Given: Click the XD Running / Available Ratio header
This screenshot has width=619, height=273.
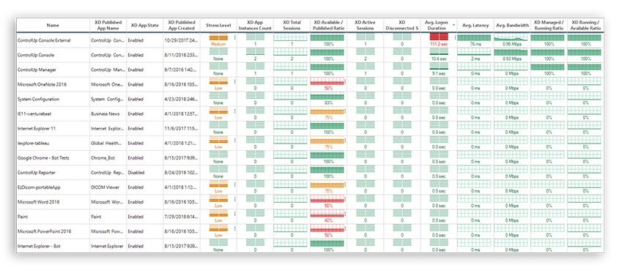Looking at the screenshot, I should [x=585, y=25].
